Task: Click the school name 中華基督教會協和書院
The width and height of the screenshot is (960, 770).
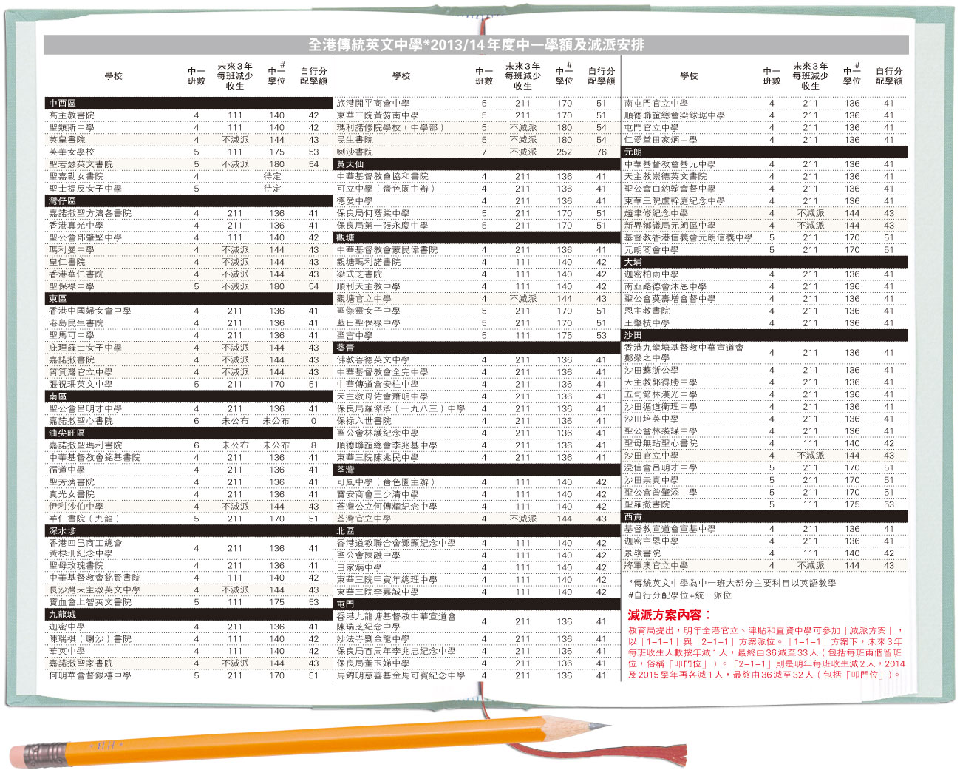Action: pos(383,176)
